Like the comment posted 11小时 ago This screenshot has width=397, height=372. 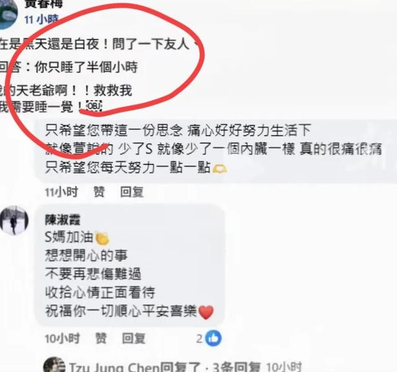point(99,192)
